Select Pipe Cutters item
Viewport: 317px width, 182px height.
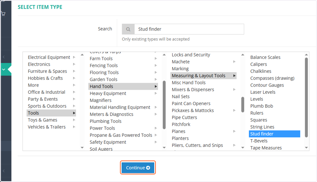pyautogui.click(x=184, y=118)
